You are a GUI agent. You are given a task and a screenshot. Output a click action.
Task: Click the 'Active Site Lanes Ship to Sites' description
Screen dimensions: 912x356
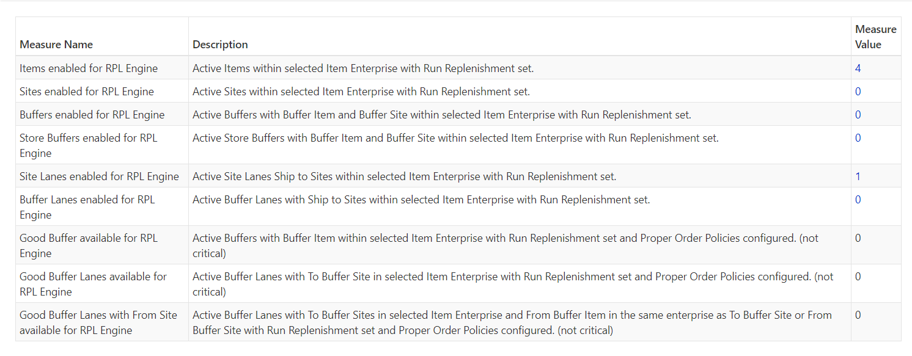pos(404,176)
